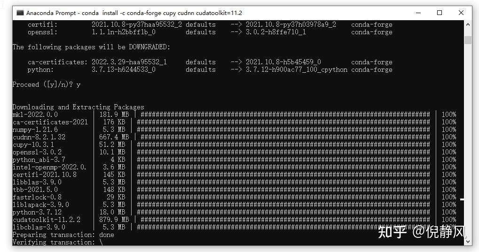Click the 100% value in mkl row

point(449,115)
